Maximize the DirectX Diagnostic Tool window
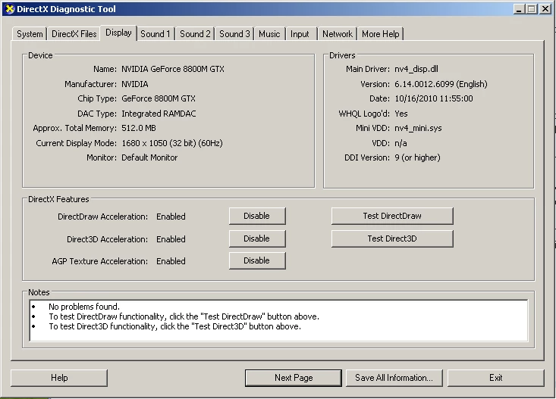The image size is (556, 399). (x=532, y=9)
